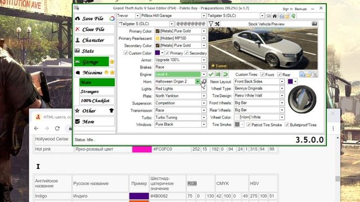Image resolution: width=360 pixels, height=202 pixels.
Task: Click the yellow paste vehicle icon in top toolbar
Action: [287, 16]
